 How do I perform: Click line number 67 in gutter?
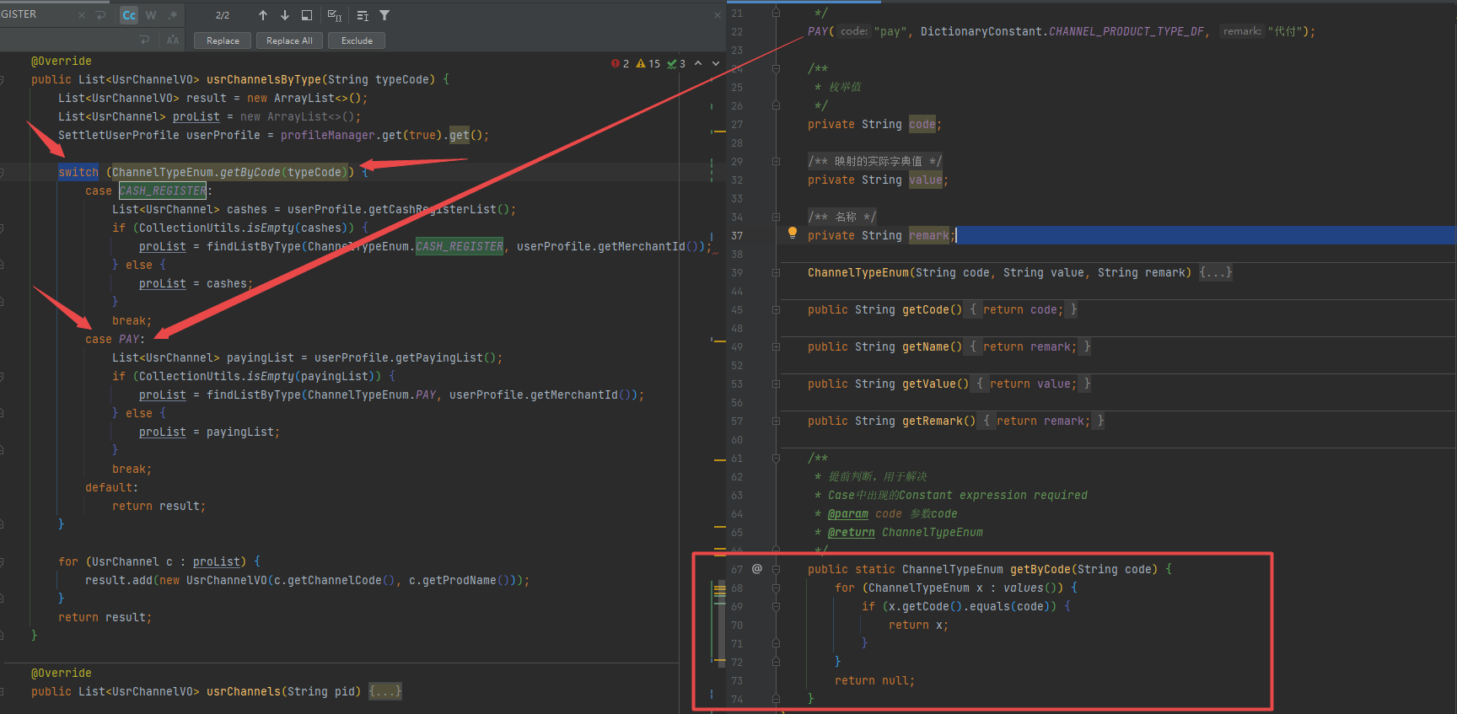[x=737, y=569]
